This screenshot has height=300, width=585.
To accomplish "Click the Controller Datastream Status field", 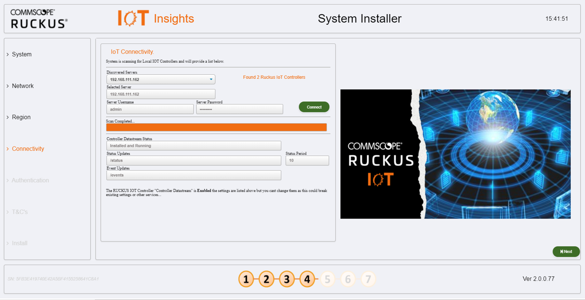I will 194,146.
